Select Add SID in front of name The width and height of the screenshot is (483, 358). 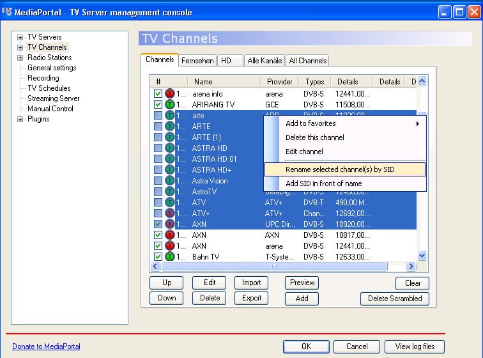pyautogui.click(x=323, y=183)
